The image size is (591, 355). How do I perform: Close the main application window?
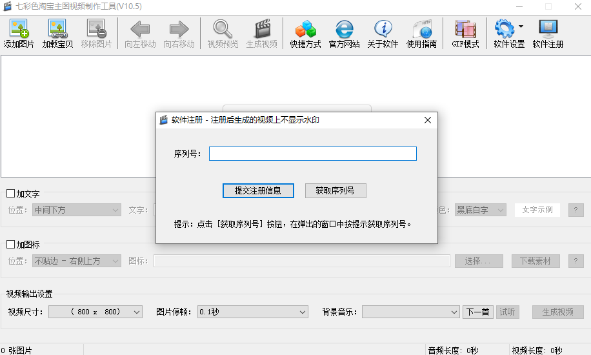578,6
